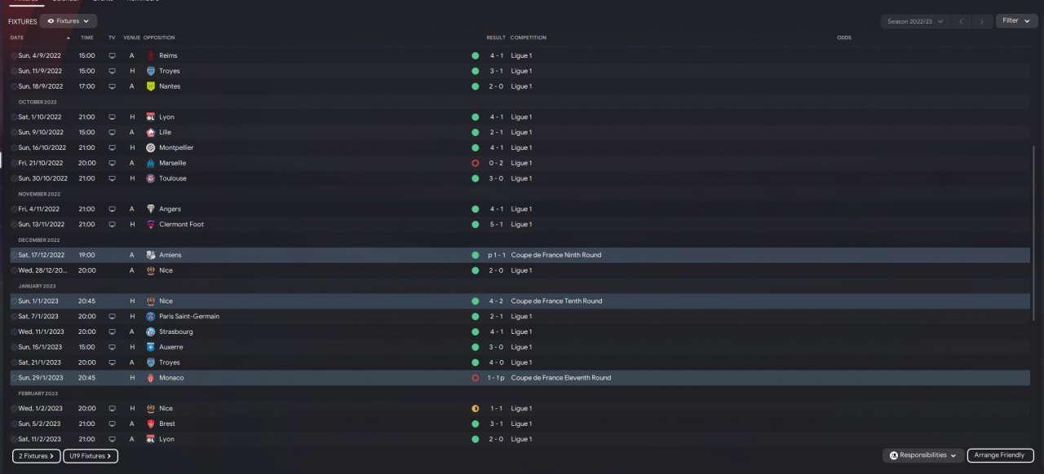
Task: Expand the Filter dropdown
Action: click(1016, 21)
